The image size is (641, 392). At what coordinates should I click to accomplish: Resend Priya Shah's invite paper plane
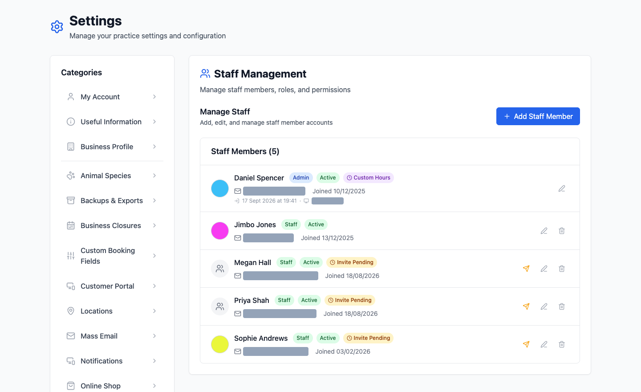coord(526,306)
